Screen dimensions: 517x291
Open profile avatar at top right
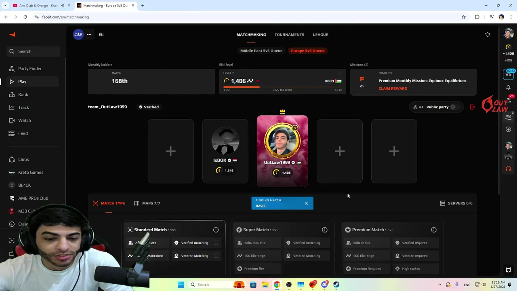tap(508, 34)
